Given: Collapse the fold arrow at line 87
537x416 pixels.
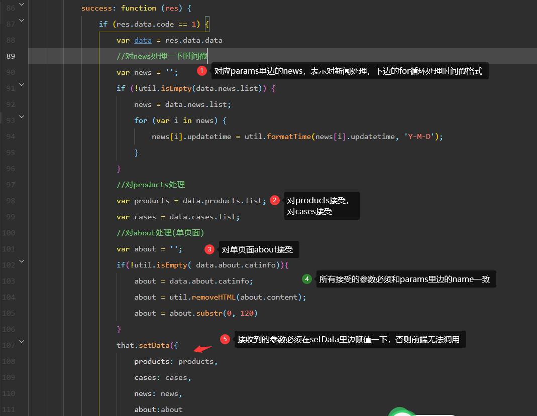Looking at the screenshot, I should point(22,21).
